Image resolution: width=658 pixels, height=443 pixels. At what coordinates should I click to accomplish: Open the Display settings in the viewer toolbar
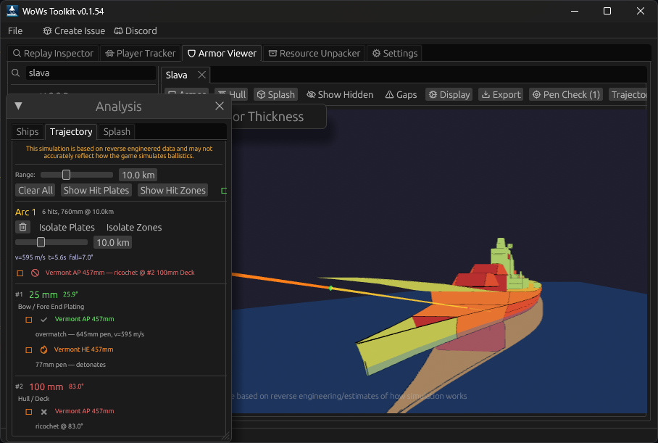pyautogui.click(x=449, y=94)
